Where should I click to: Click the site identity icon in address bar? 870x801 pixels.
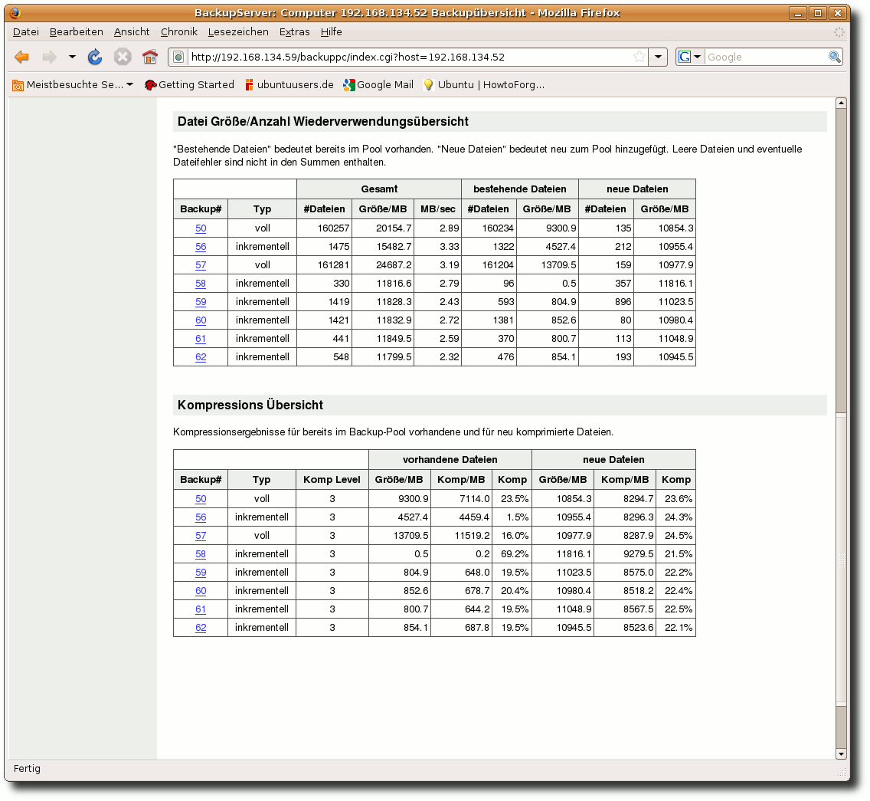178,57
